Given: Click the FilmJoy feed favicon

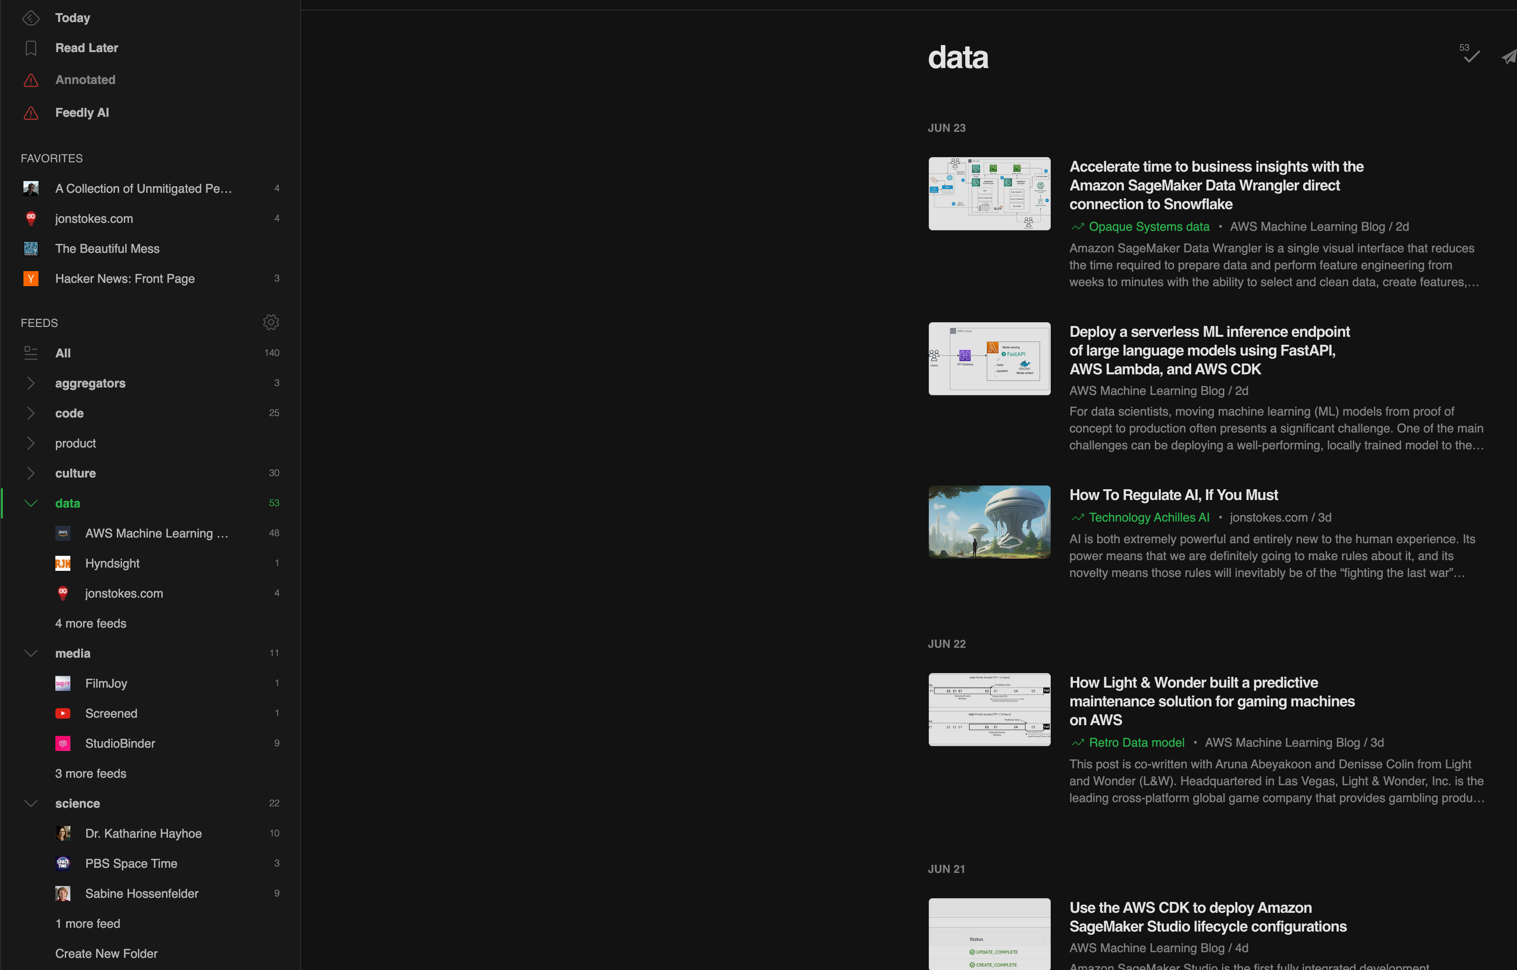Looking at the screenshot, I should coord(63,683).
